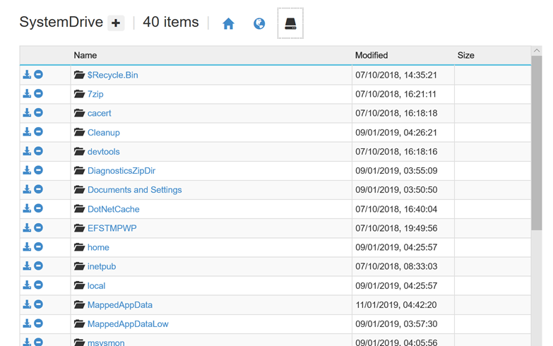Download the devtools folder
553x346 pixels.
[27, 151]
